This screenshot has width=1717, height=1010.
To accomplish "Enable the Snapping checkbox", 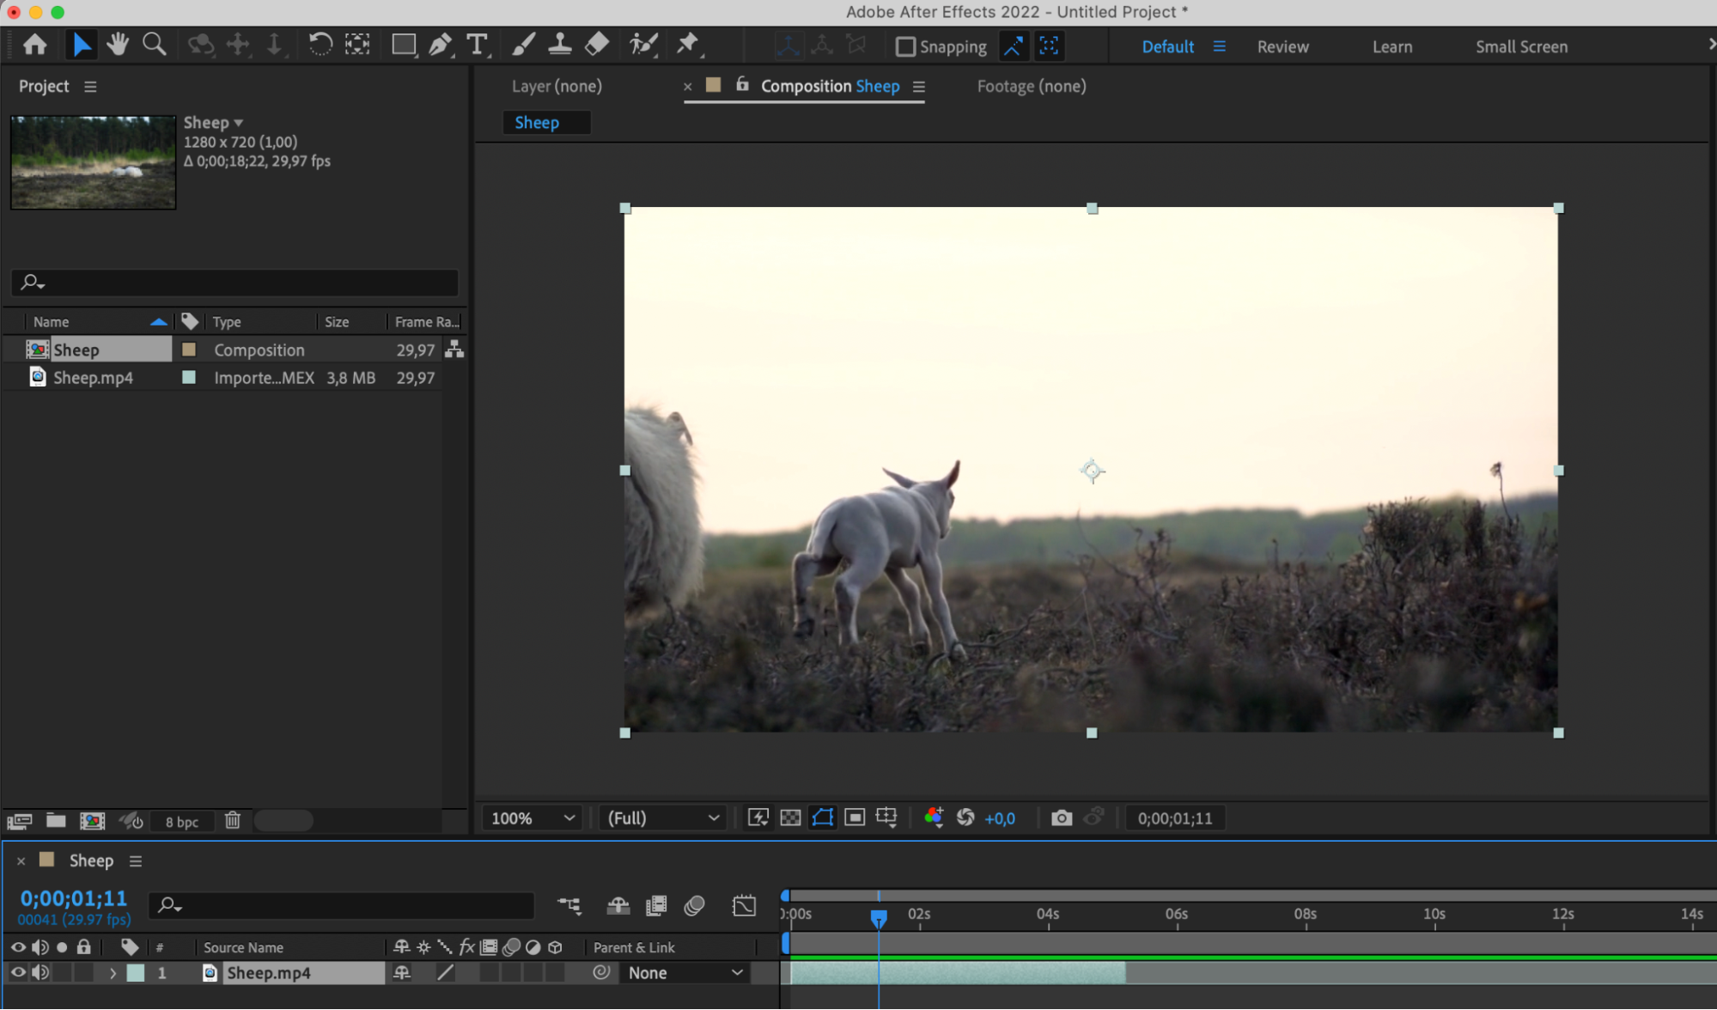I will [x=905, y=46].
